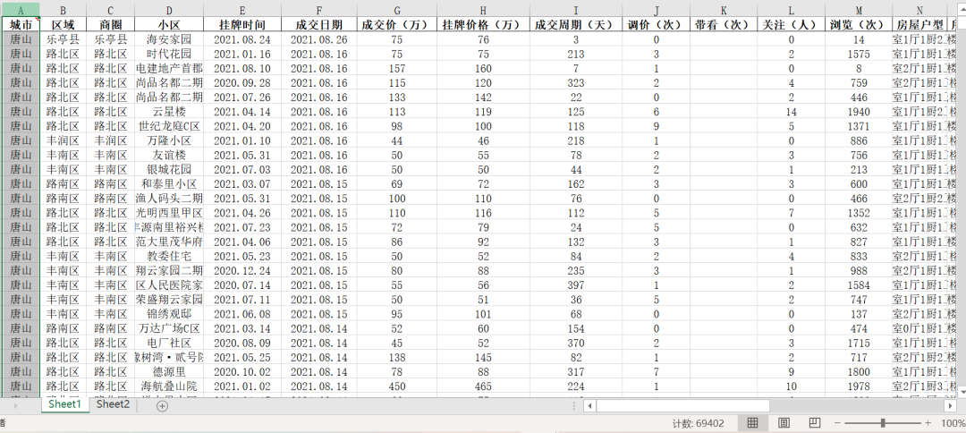Select column N header
This screenshot has width=966, height=433.
point(919,10)
